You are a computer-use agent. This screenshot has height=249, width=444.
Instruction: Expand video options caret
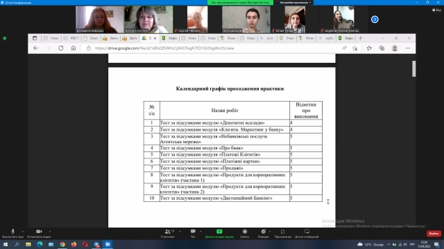point(50,232)
